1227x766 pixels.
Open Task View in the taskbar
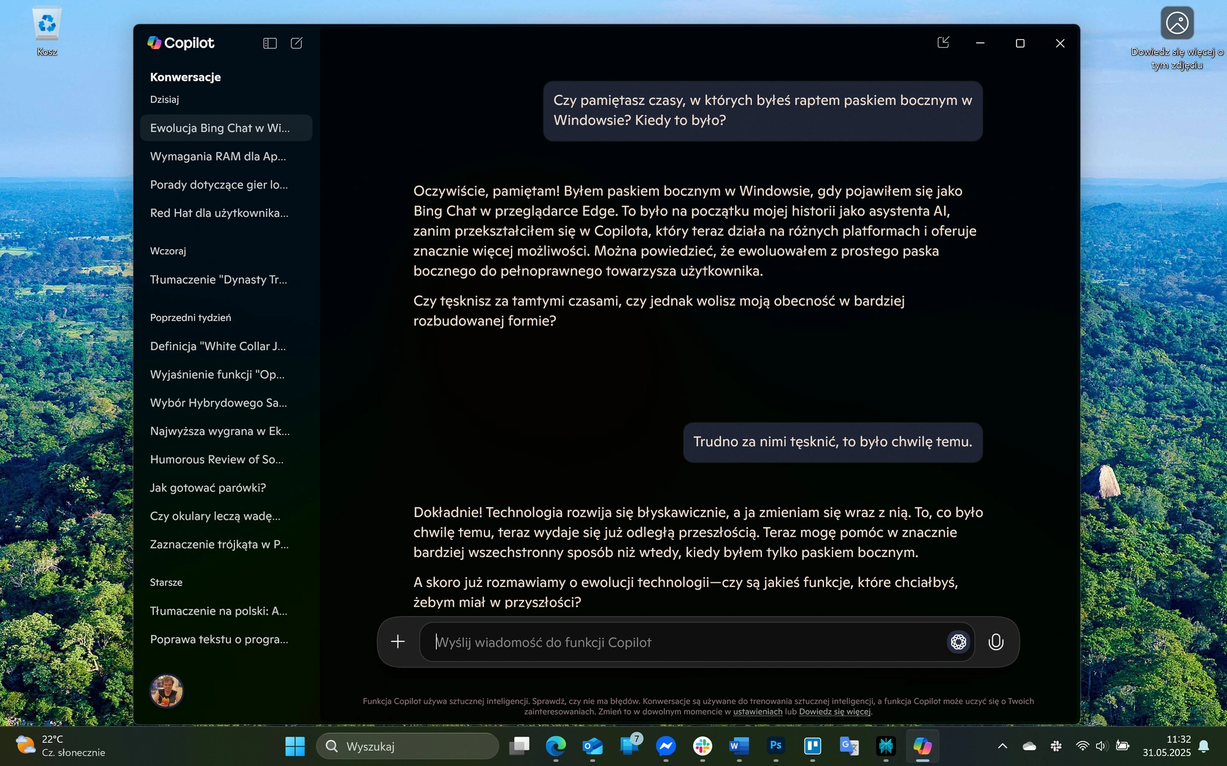(x=519, y=746)
